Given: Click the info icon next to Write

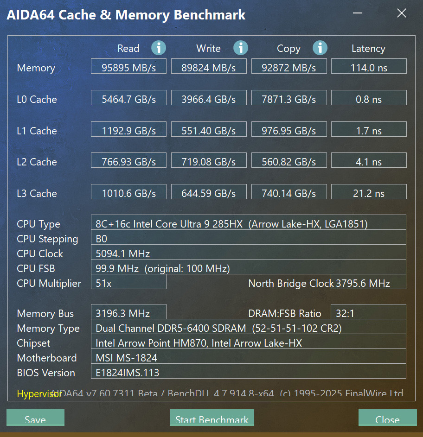Looking at the screenshot, I should pyautogui.click(x=241, y=48).
